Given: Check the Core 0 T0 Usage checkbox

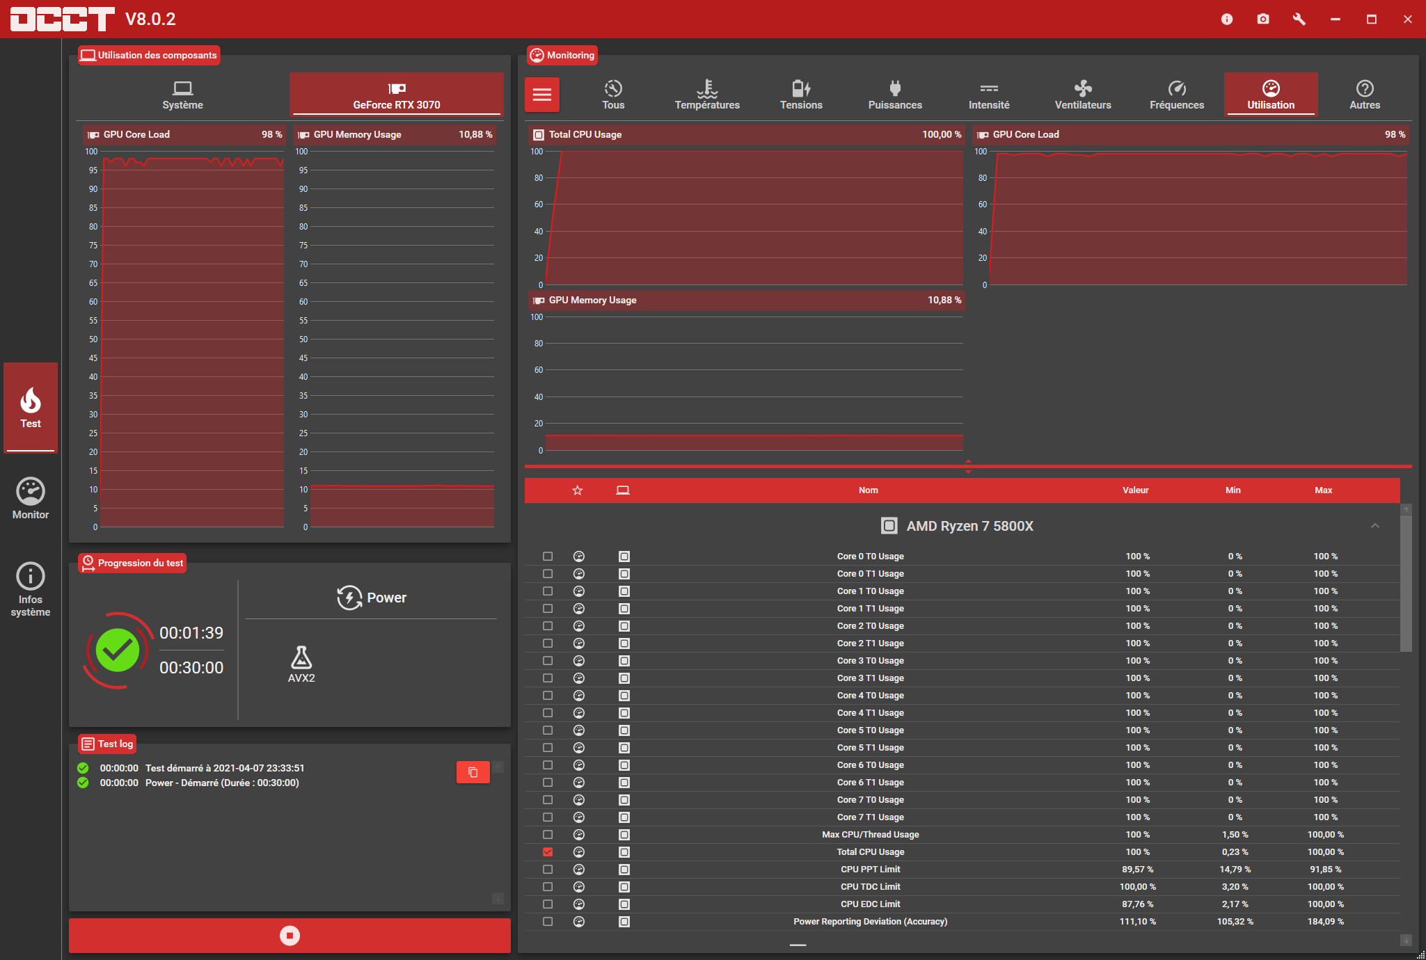Looking at the screenshot, I should pyautogui.click(x=548, y=557).
